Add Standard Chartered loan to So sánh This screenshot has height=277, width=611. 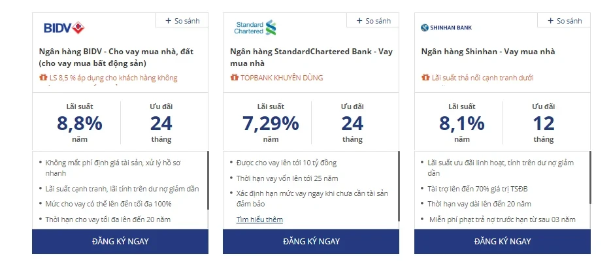coord(373,21)
